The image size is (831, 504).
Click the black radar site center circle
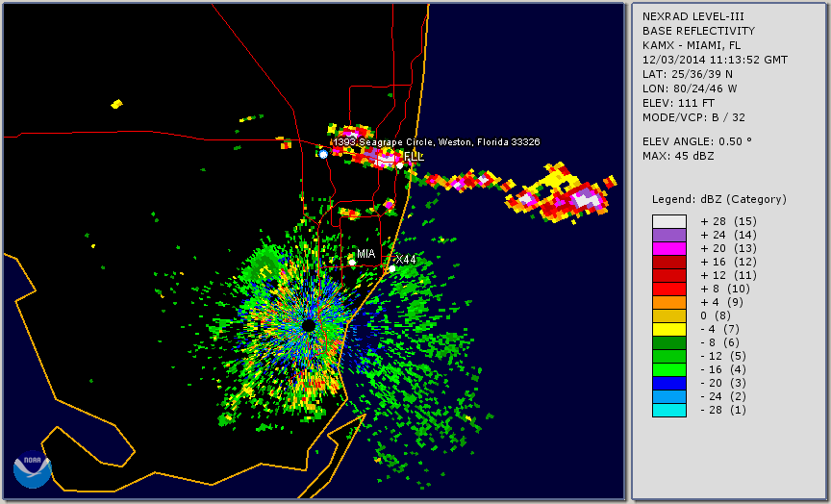click(309, 325)
